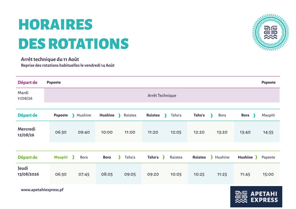The width and height of the screenshot is (296, 209).
Task: Click the Mercredi 12/08/26 row label
Action: [x=26, y=132]
